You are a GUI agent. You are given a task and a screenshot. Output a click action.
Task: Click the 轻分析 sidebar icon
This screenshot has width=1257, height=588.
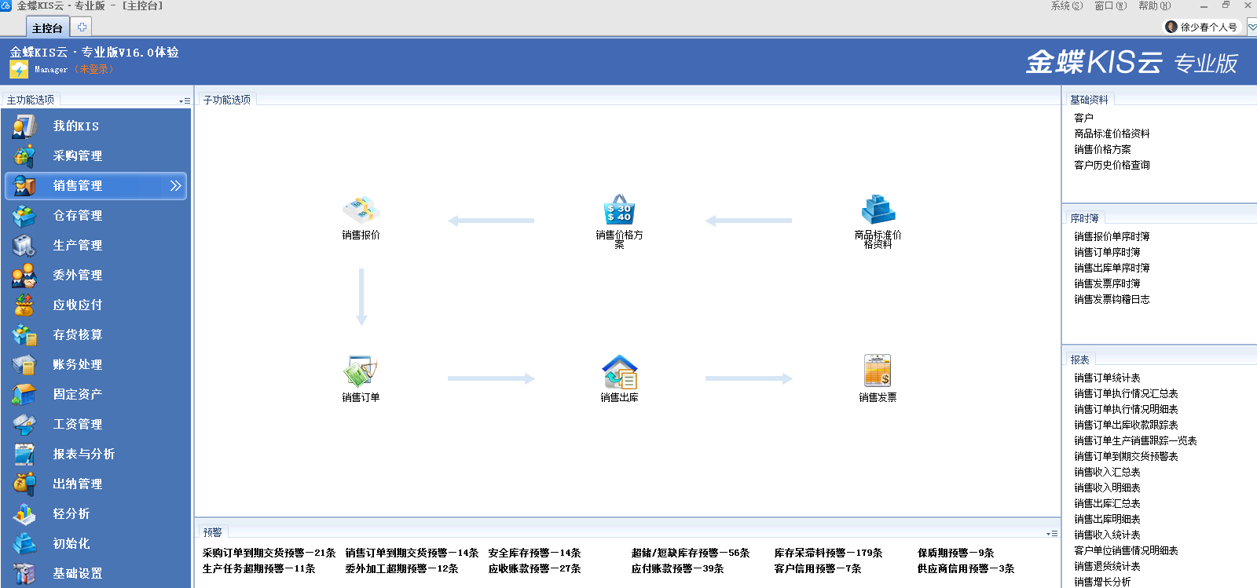point(24,513)
